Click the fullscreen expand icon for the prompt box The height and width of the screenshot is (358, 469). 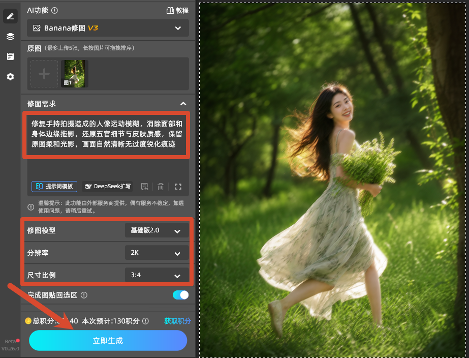click(x=178, y=187)
